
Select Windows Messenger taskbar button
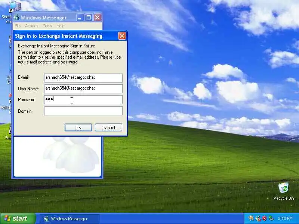(70, 219)
